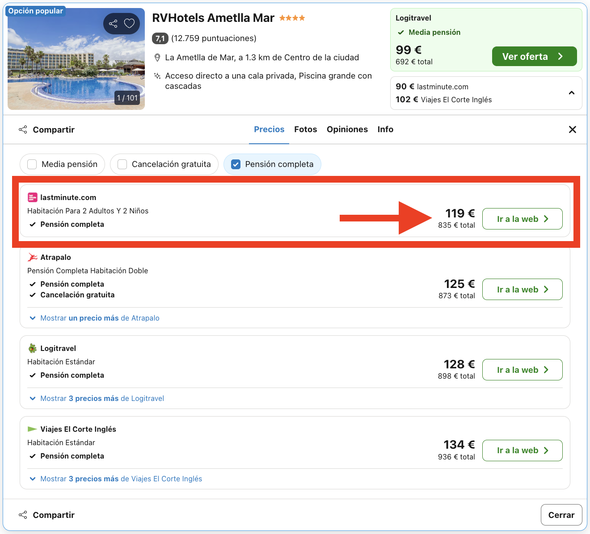Click the Atrapalo logo icon
Viewport: 590px width, 534px height.
pos(32,257)
